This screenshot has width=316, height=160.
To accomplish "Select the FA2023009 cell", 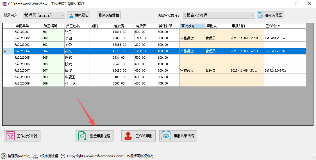I will click(x=28, y=83).
